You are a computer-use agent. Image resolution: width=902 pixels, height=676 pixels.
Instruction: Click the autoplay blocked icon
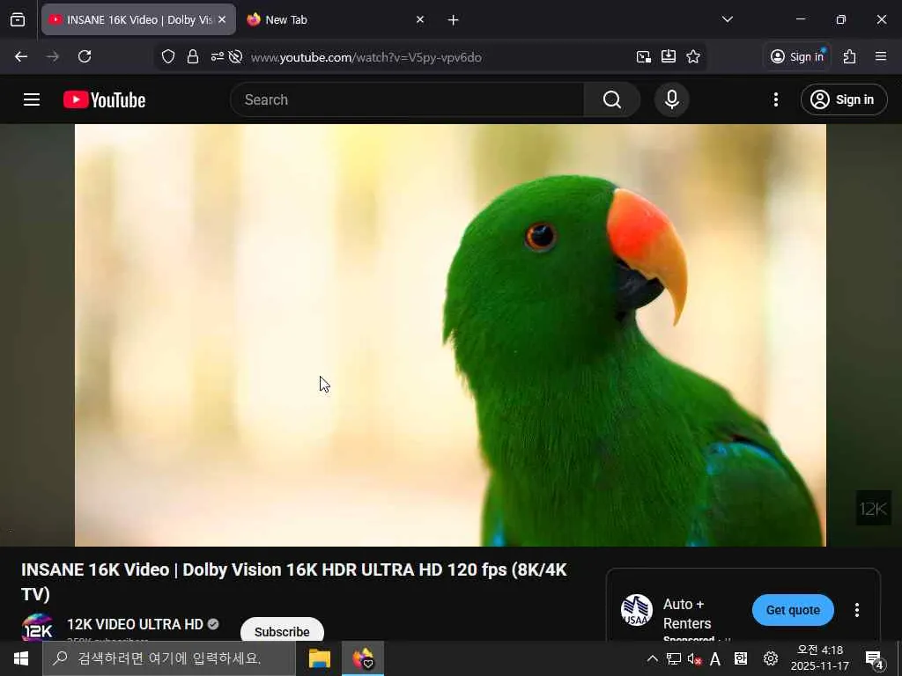235,56
